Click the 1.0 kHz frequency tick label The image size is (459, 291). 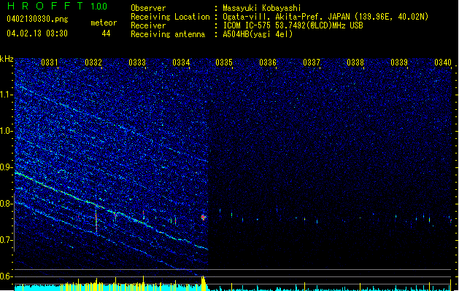tap(7, 131)
